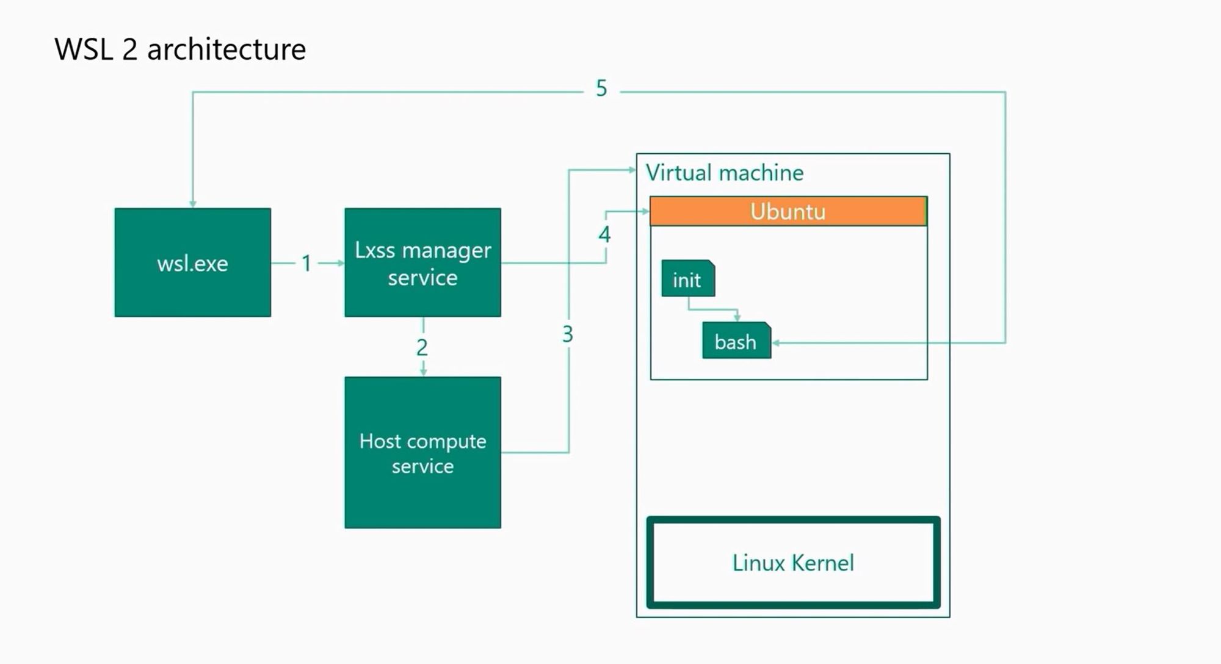
Task: Click the Host compute service box
Action: [x=422, y=452]
